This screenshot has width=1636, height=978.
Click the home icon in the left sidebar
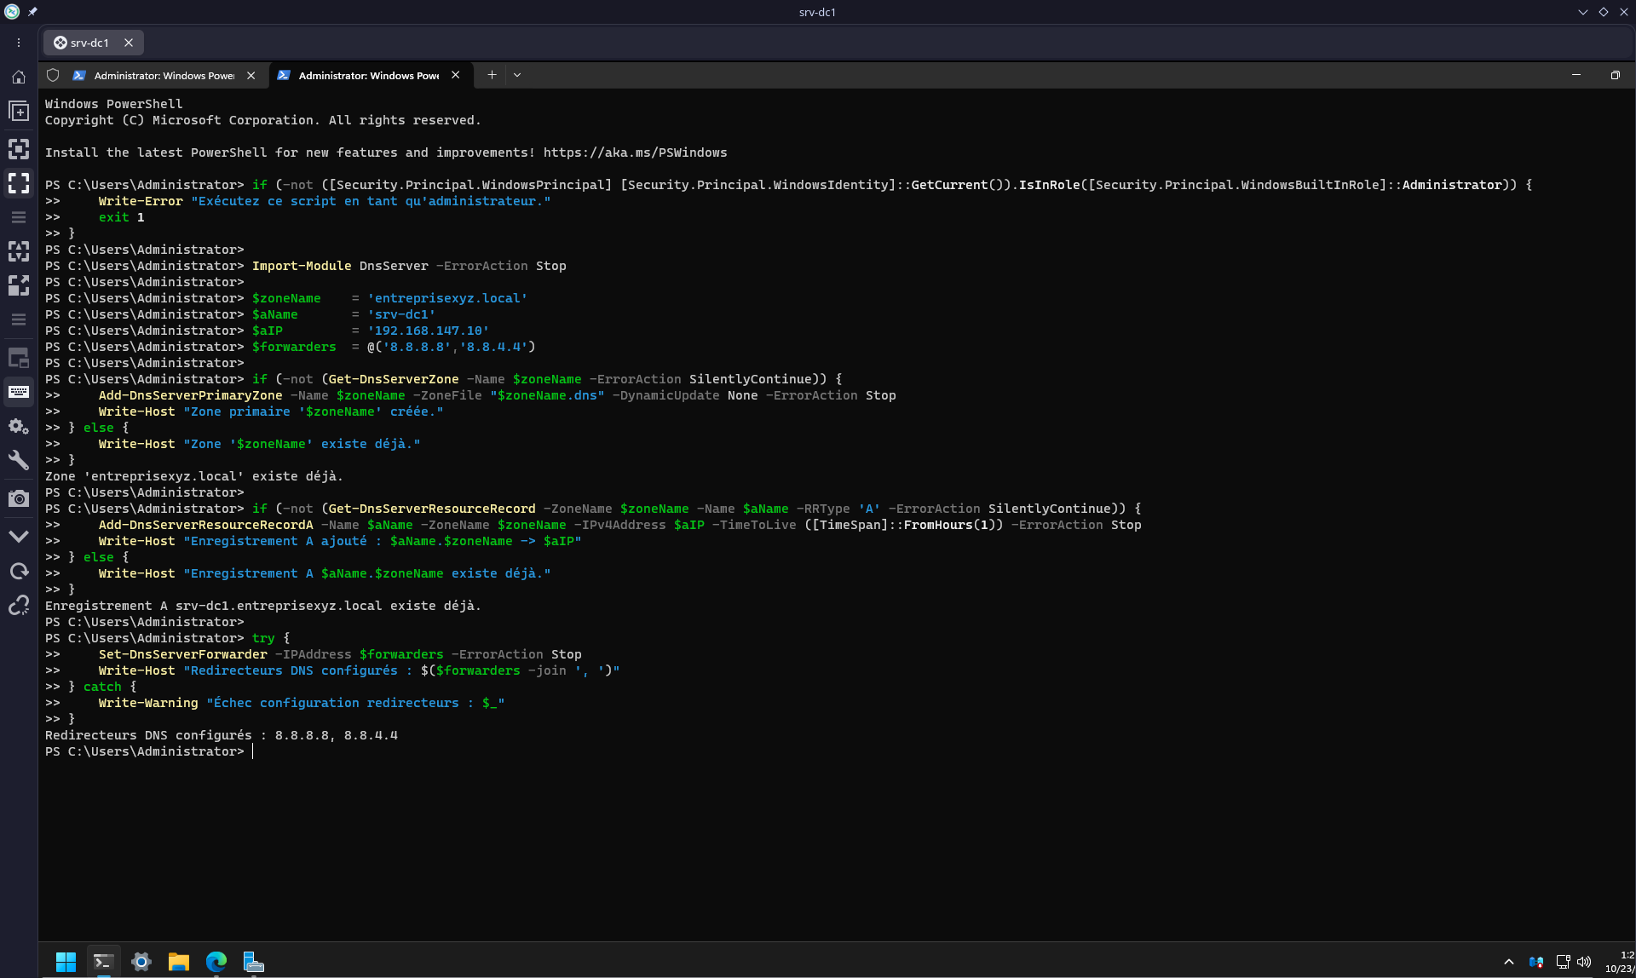19,77
